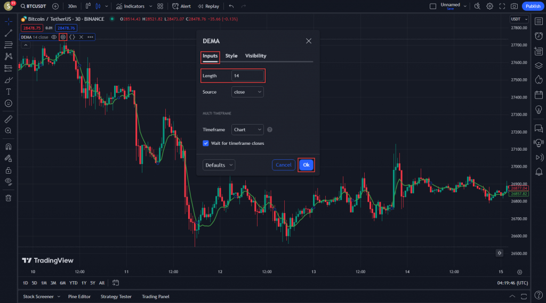Viewport: 546px width, 303px height.
Task: Toggle magnet mode in left toolbar
Action: coord(9,146)
